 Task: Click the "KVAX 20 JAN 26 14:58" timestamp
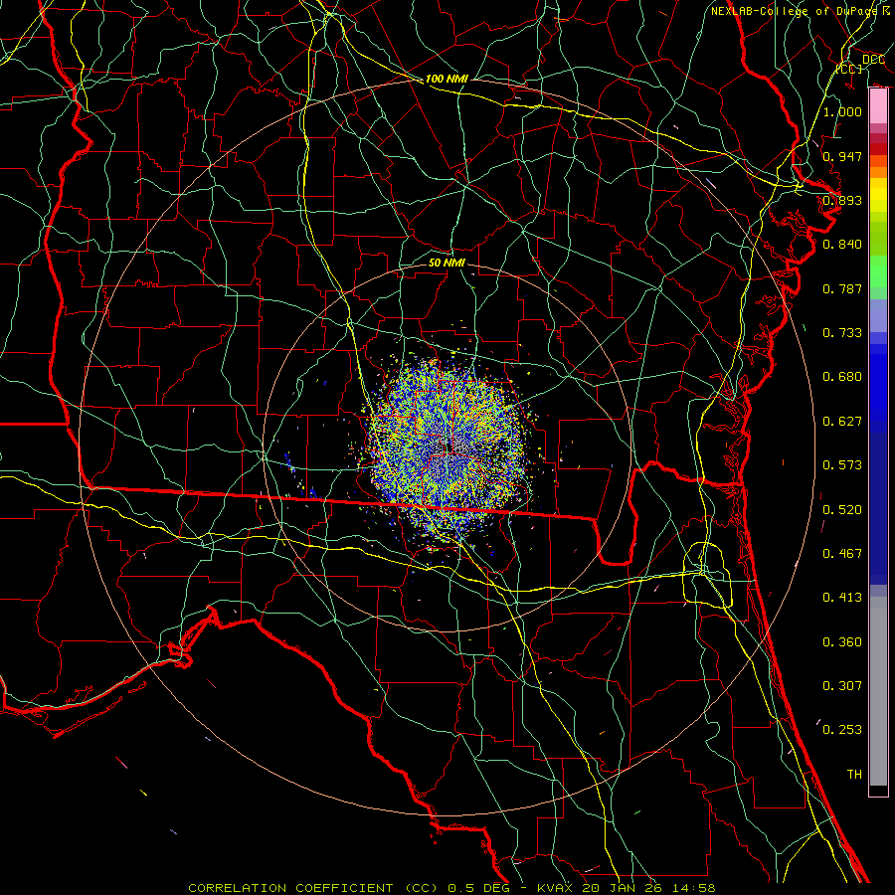(626, 888)
